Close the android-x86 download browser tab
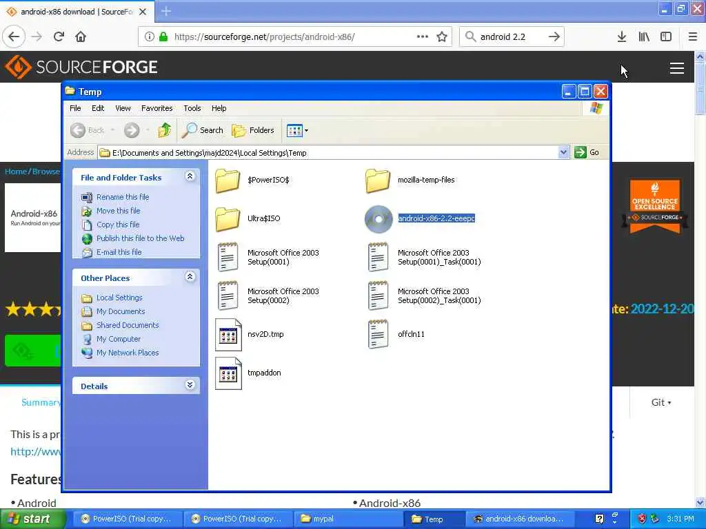Screen dimensions: 706x529 click(143, 12)
